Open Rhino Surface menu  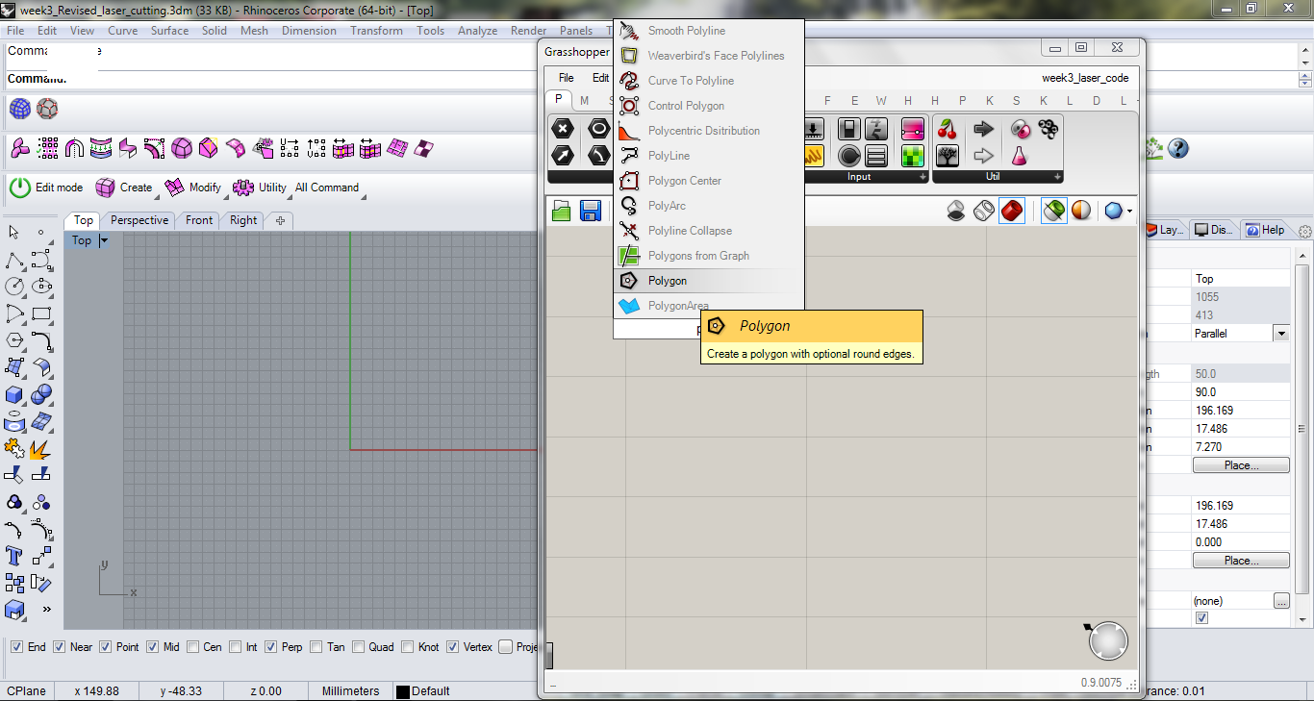tap(169, 31)
